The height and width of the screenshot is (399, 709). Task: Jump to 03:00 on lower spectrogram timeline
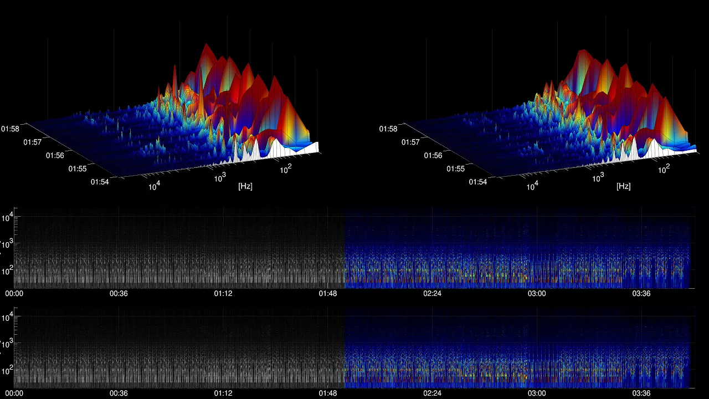point(537,393)
